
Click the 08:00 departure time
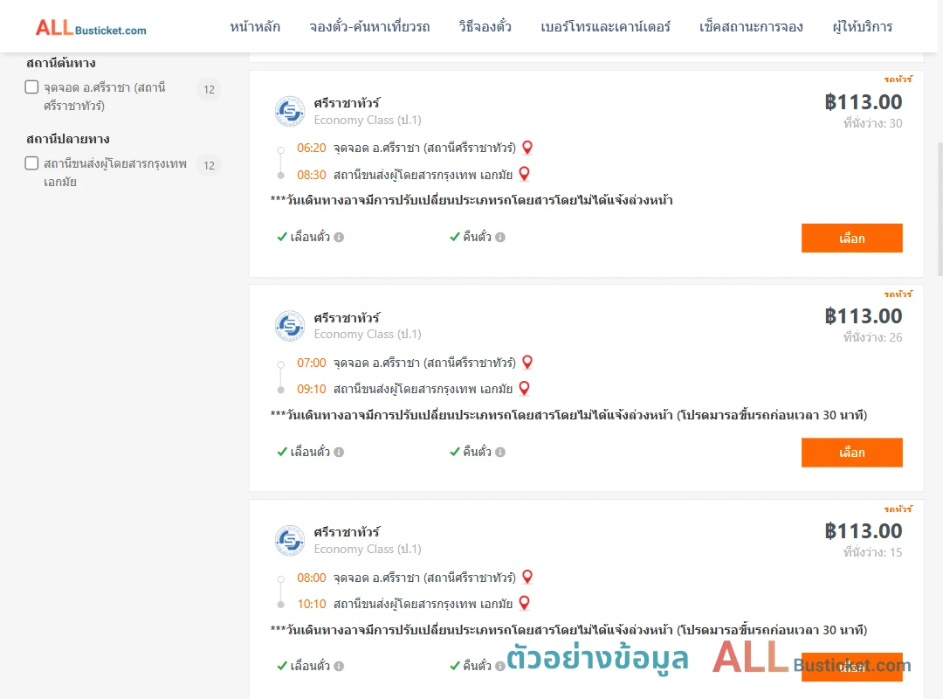[x=311, y=578]
